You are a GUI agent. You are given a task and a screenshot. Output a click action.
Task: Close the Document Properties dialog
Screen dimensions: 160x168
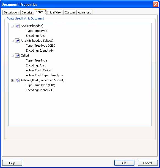click(x=156, y=4)
